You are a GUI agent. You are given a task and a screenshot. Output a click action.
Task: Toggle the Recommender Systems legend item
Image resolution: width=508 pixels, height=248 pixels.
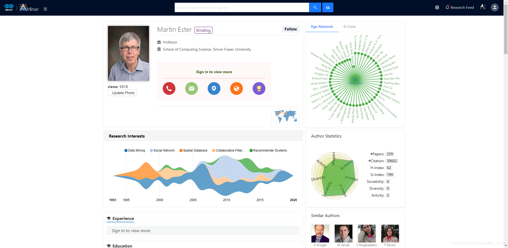coord(268,150)
